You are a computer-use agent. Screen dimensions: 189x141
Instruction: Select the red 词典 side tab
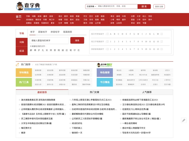pyautogui.click(x=22, y=42)
